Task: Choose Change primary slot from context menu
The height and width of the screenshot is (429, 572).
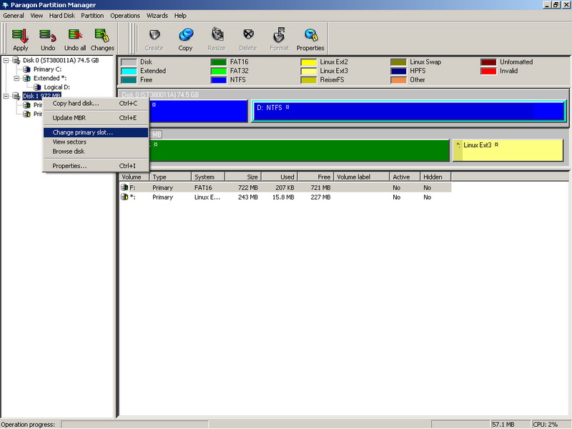Action: [96, 132]
